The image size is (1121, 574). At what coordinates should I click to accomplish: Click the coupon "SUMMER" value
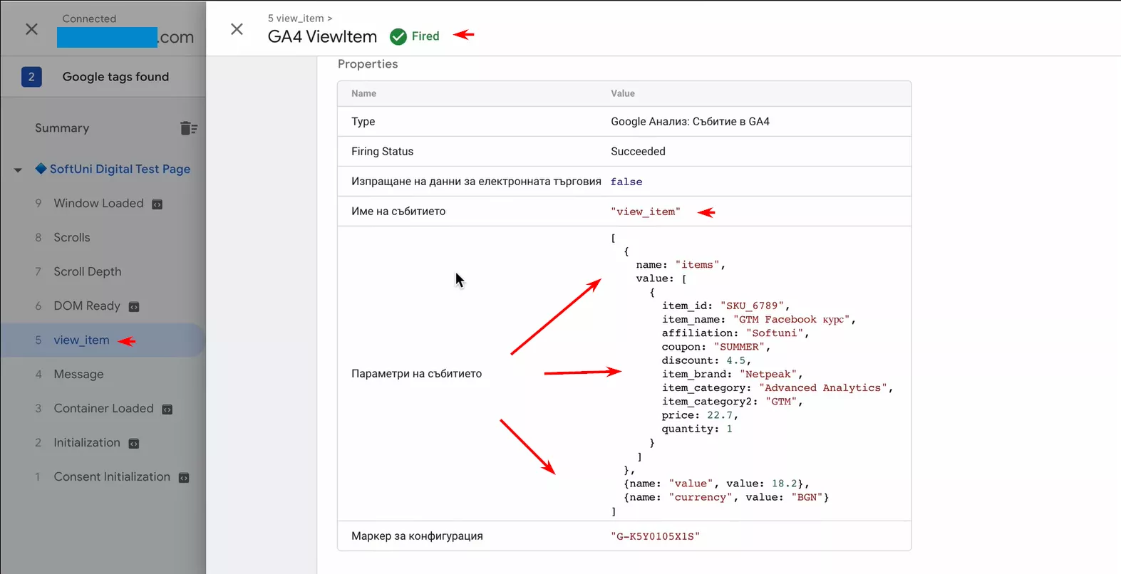(739, 347)
